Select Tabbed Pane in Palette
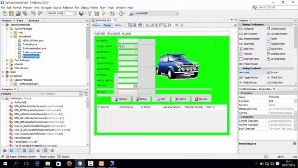This screenshot has width=298, height=168. (276, 43)
